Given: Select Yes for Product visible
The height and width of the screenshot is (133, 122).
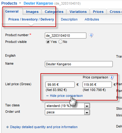Looking at the screenshot, I should (48, 42).
